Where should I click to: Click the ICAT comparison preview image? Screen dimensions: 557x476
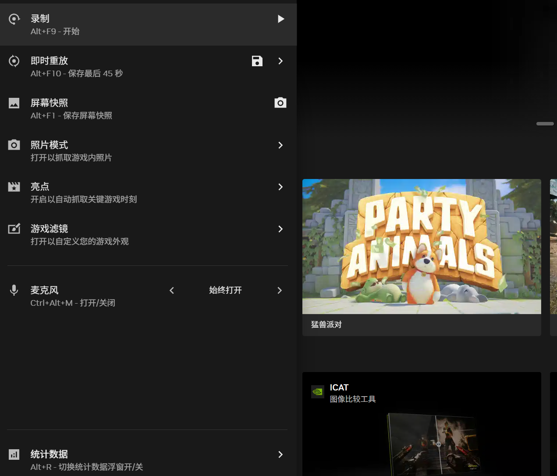click(433, 443)
